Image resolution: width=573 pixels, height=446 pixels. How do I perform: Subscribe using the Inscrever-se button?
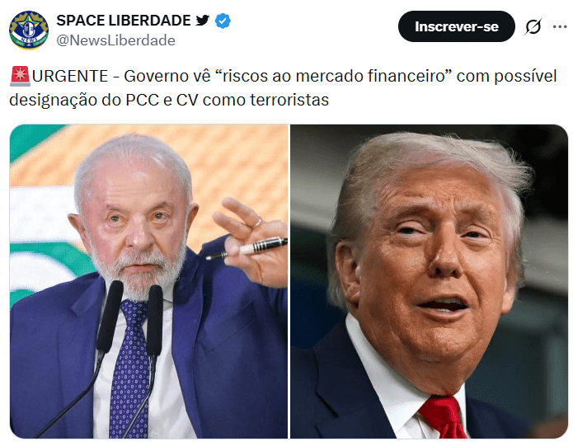(457, 26)
